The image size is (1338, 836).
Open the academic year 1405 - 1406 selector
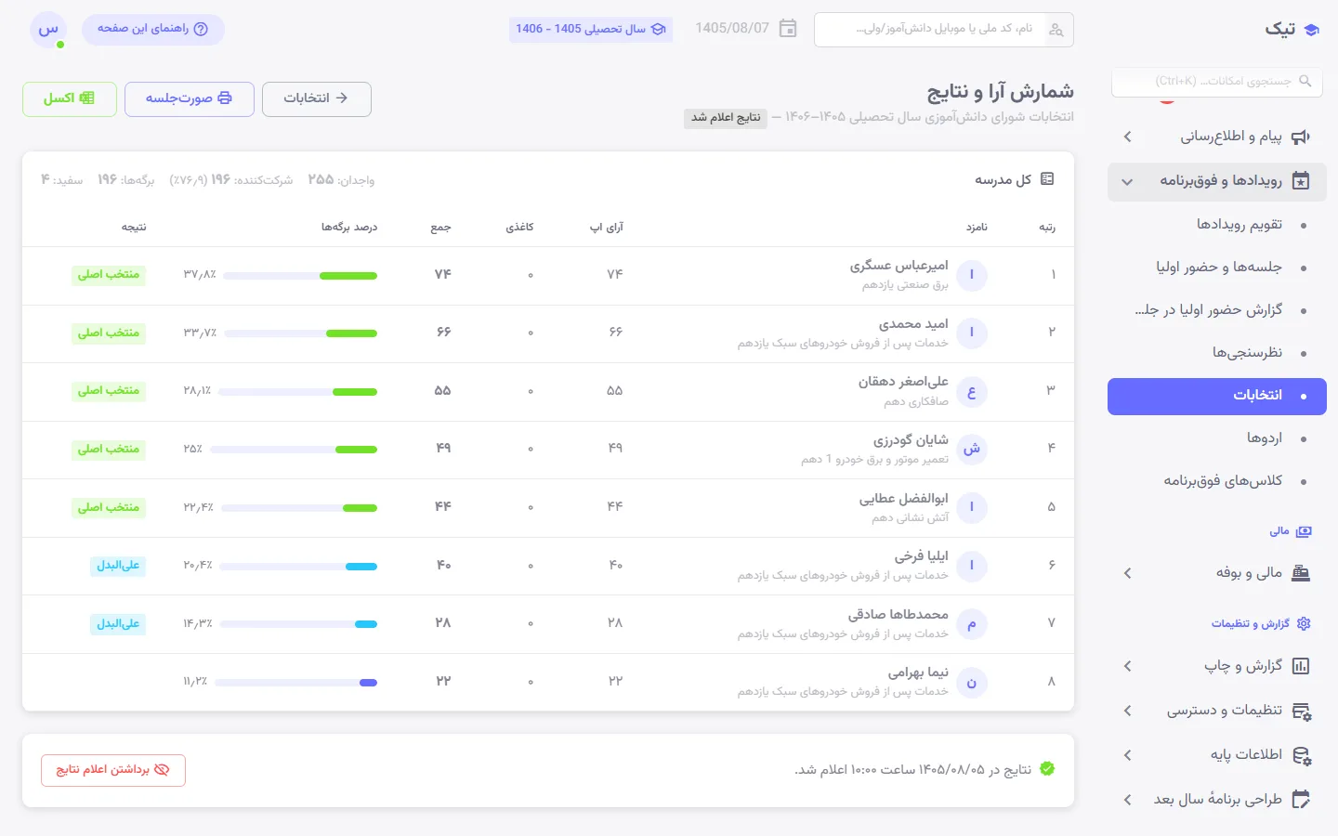click(591, 29)
